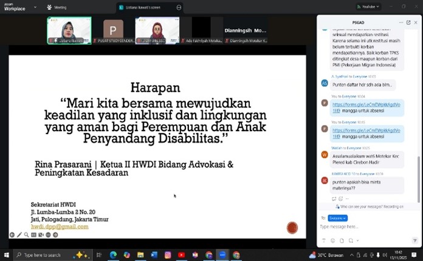Select the pen annotation tool on slide

(x=19, y=235)
